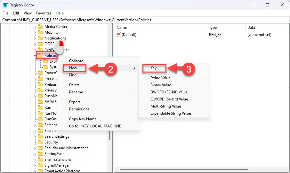The width and height of the screenshot is (290, 173).
Task: Expand the Search key
Action: point(35,131)
